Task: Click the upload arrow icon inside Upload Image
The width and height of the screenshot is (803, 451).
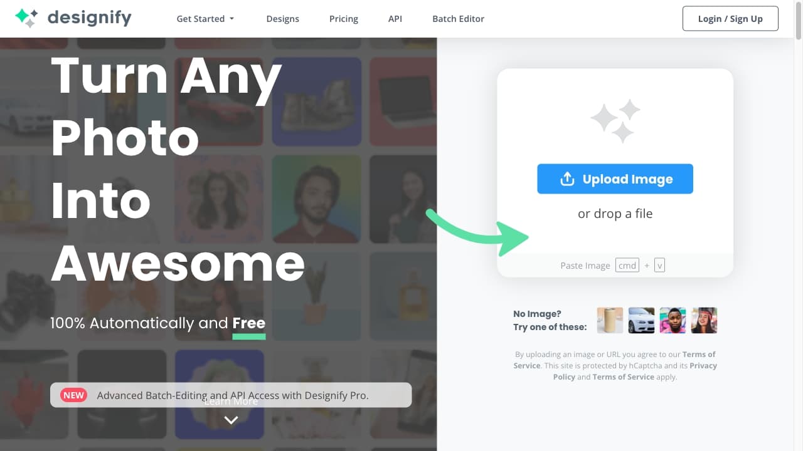Action: (567, 179)
